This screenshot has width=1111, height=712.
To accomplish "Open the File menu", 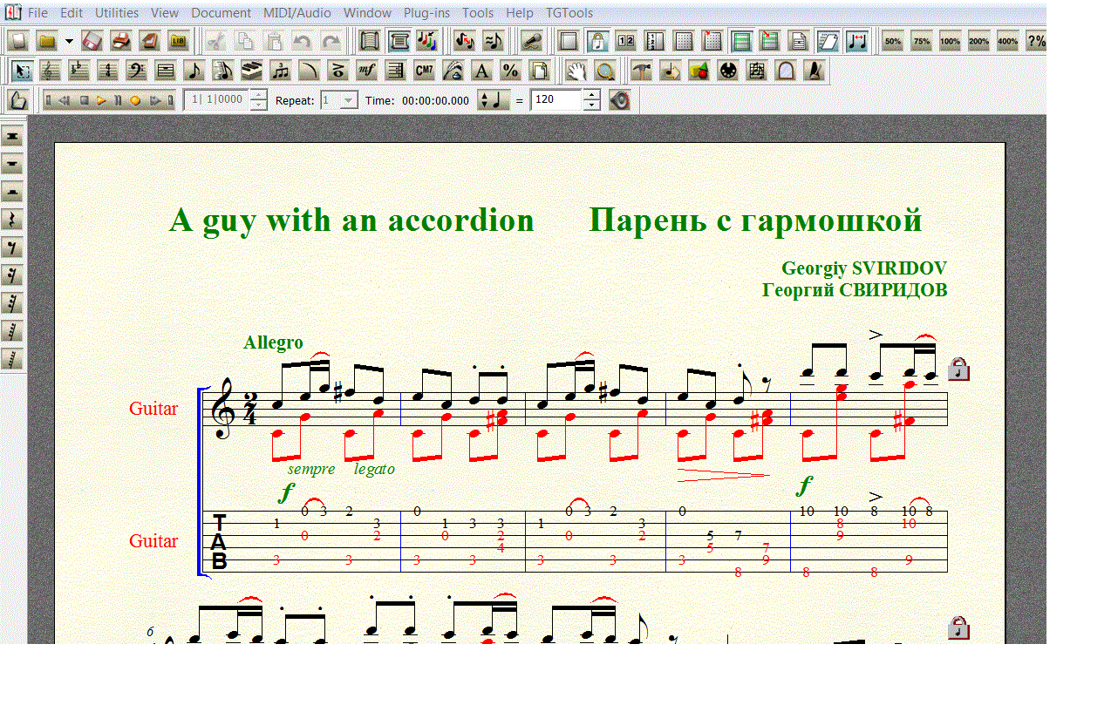I will [x=37, y=13].
